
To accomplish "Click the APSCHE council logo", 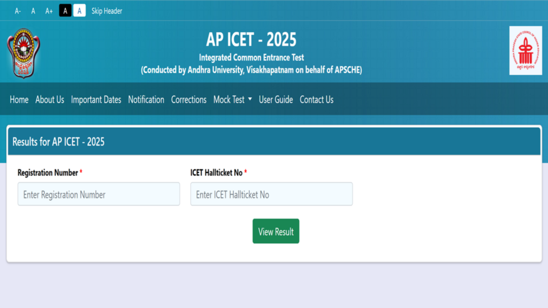I will pos(526,51).
